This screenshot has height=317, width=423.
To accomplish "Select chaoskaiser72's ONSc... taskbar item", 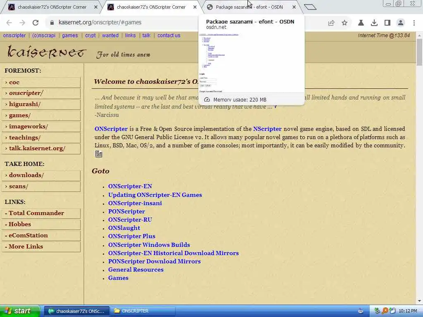I will click(76, 311).
